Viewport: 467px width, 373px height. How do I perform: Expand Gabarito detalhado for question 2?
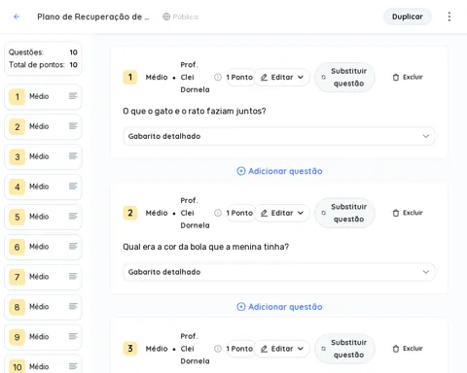coord(279,272)
